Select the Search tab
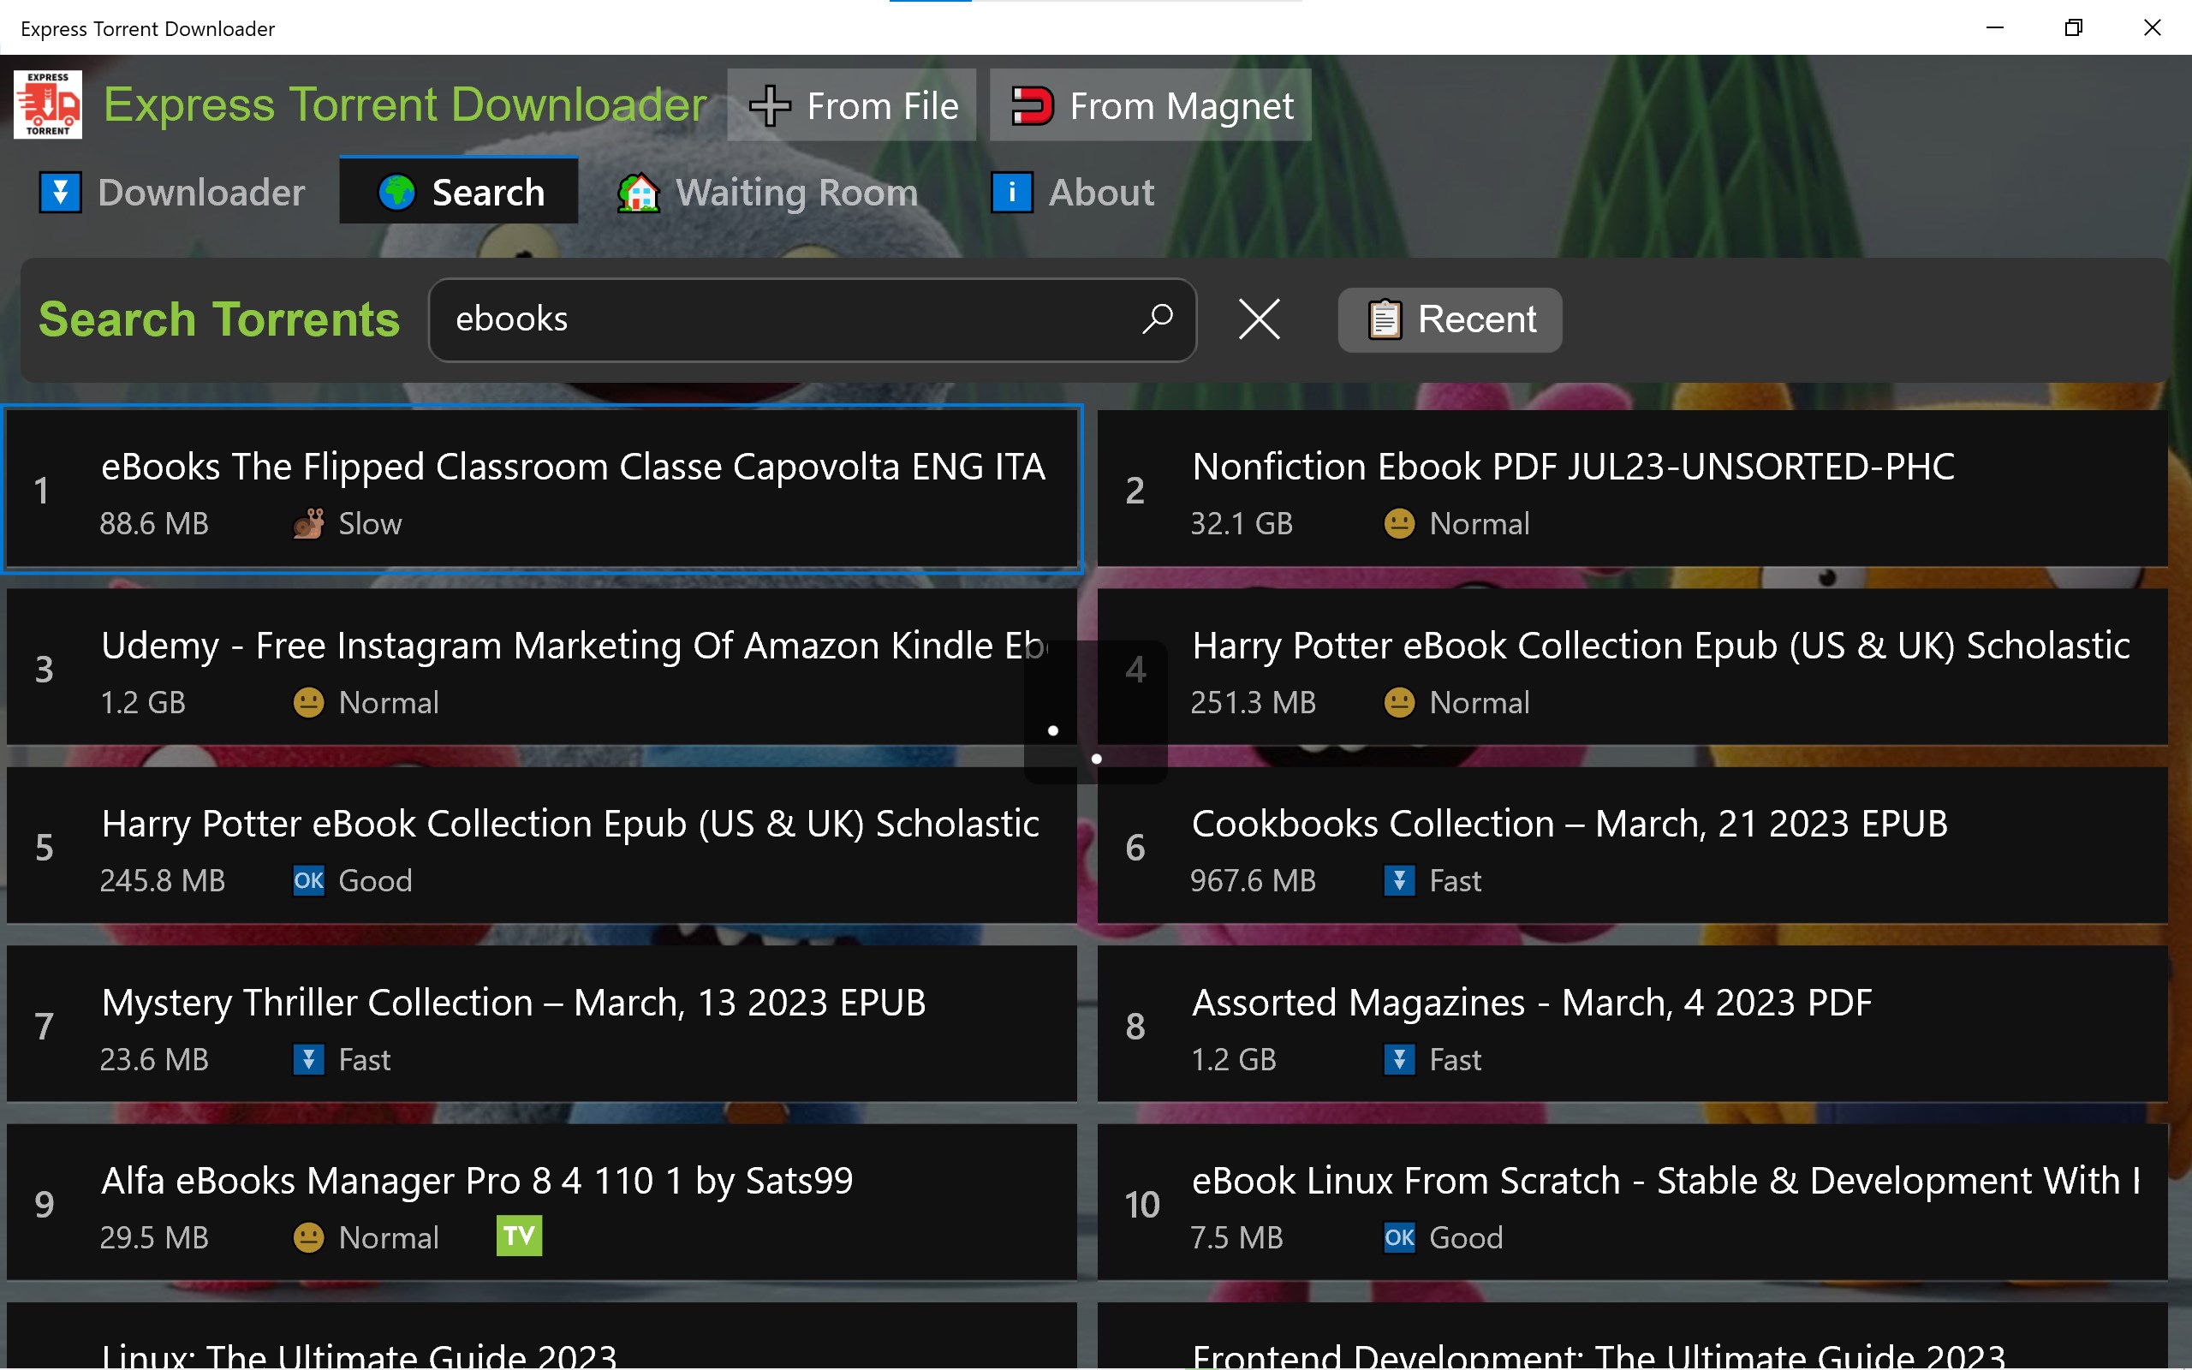This screenshot has height=1370, width=2192. (x=459, y=192)
